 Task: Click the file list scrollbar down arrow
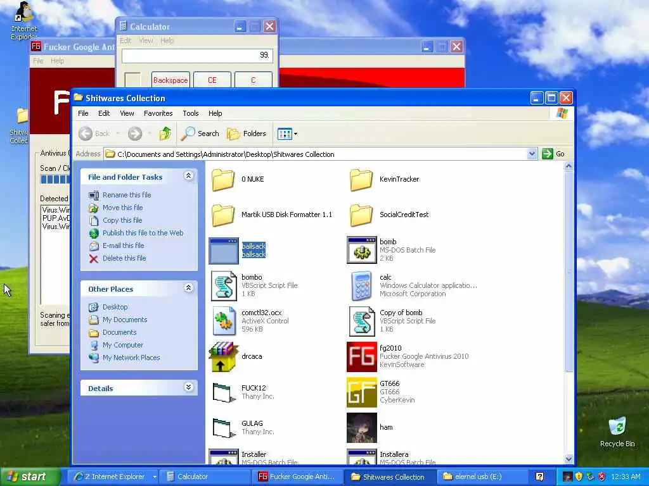[569, 458]
